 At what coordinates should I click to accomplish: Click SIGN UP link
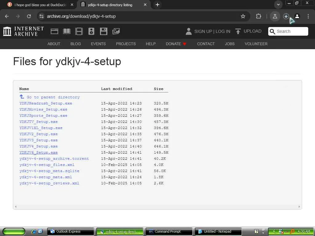203,31
